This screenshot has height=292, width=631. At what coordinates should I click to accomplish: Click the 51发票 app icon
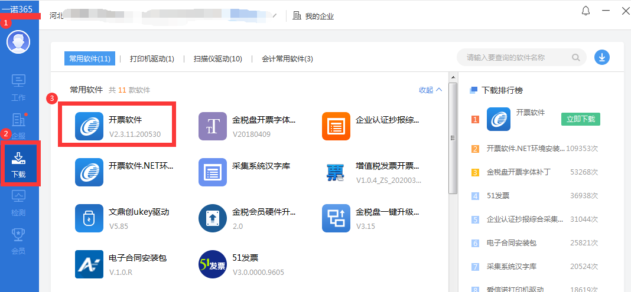[213, 264]
